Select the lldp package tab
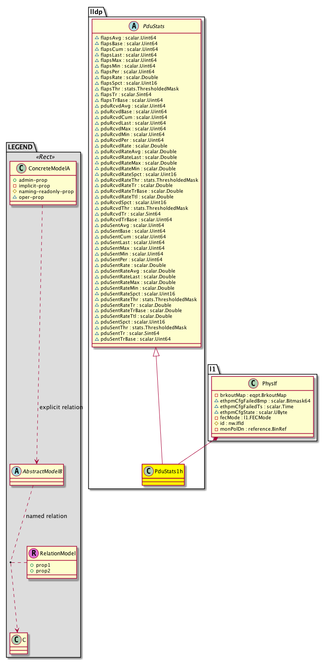Image resolution: width=326 pixels, height=662 pixels. pyautogui.click(x=96, y=11)
